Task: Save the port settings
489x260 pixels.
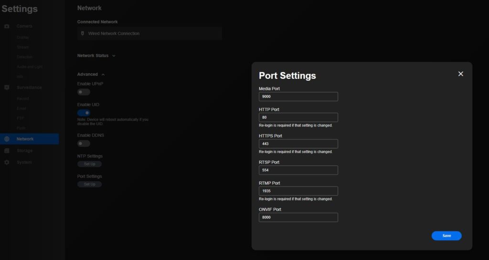Action: click(446, 236)
